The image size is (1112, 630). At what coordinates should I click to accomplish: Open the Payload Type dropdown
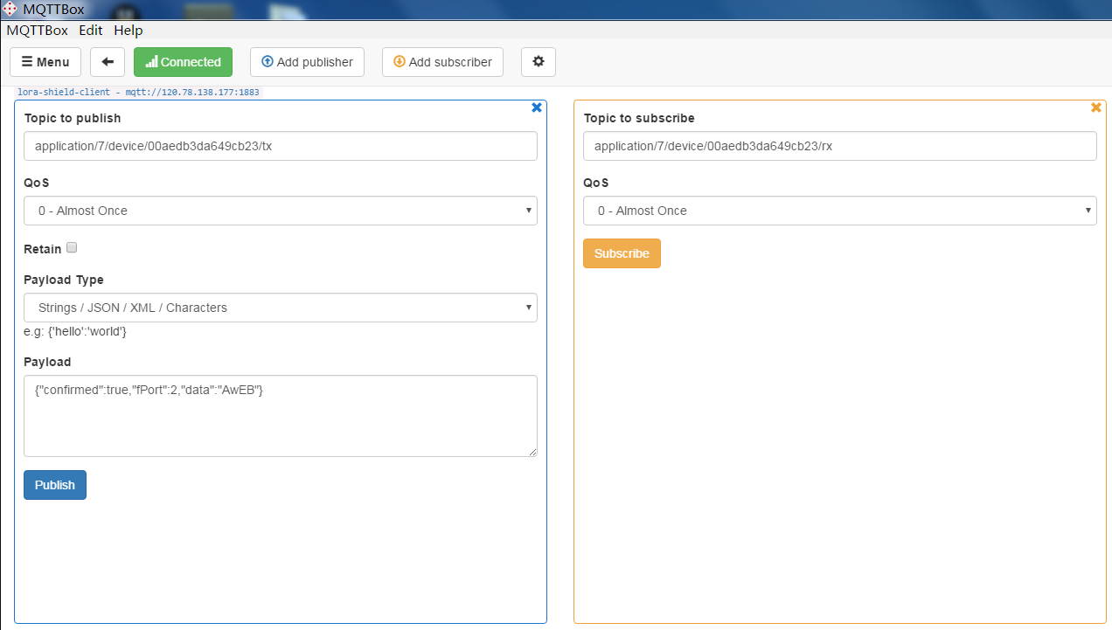(x=281, y=308)
